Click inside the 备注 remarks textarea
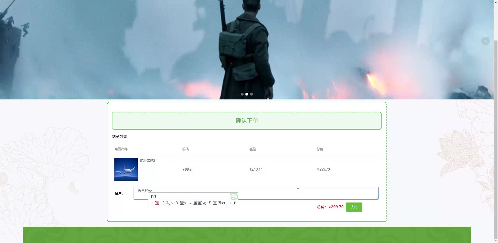Image resolution: width=498 pixels, height=243 pixels. tap(256, 193)
